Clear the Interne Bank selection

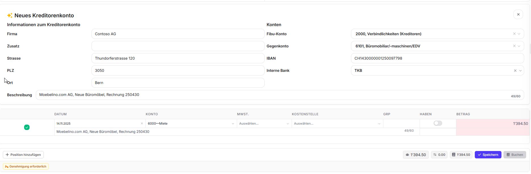(515, 71)
